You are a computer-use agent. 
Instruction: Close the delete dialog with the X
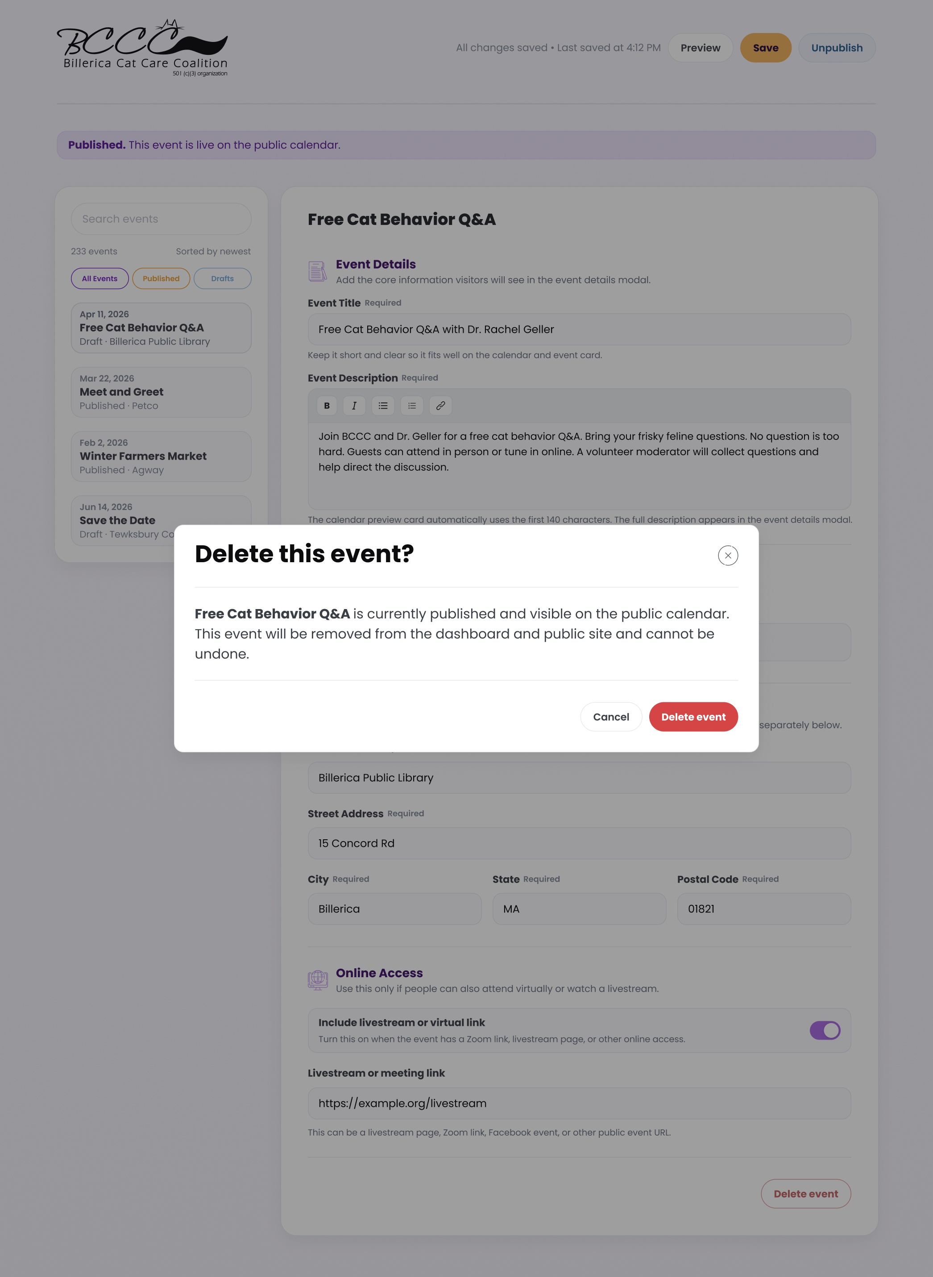point(727,556)
